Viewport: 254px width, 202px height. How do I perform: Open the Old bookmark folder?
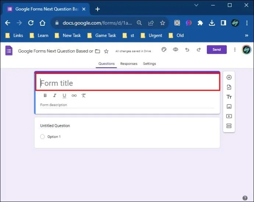176,35
